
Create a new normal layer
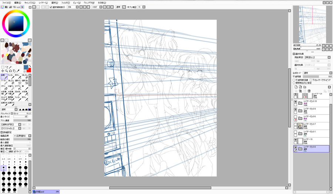pos(296,87)
